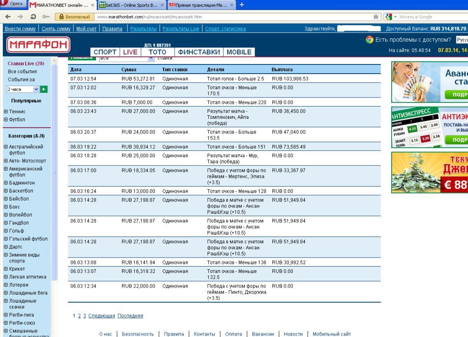The height and width of the screenshot is (337, 468).
Task: Expand the Бейсбол category
Action: tap(5, 198)
